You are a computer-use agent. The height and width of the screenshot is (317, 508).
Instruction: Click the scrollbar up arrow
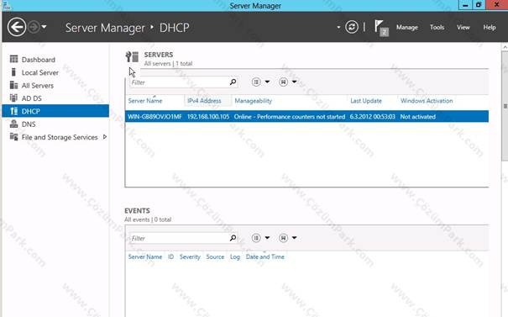(x=505, y=47)
